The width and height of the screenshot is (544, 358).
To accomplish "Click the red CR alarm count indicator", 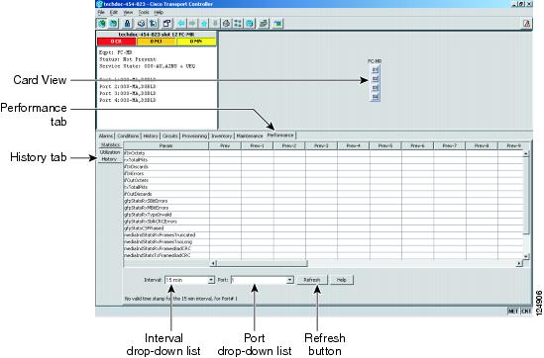I will [117, 42].
